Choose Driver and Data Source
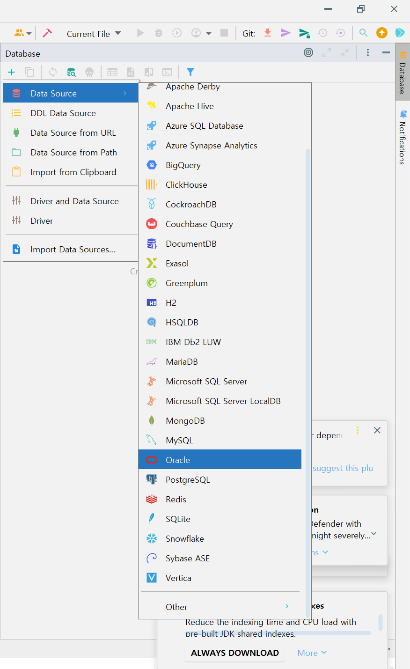410x669 pixels. coord(71,201)
